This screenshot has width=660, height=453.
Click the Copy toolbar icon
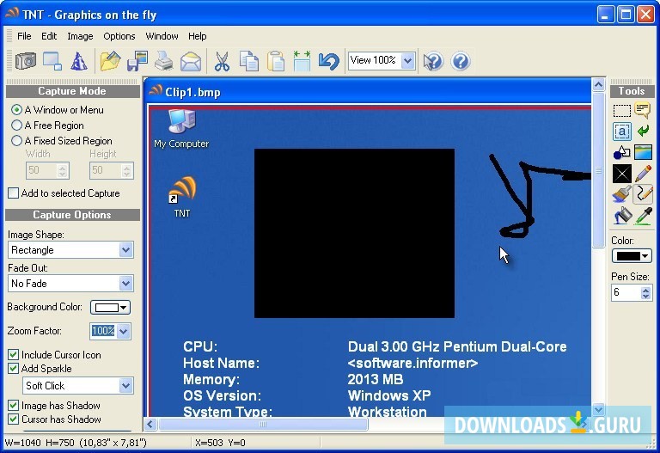(248, 62)
